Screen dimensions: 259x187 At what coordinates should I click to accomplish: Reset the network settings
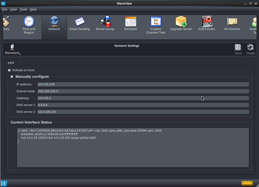[250, 49]
